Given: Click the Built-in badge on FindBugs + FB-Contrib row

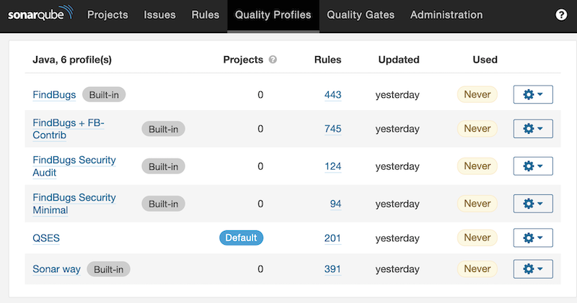Looking at the screenshot, I should [x=164, y=129].
